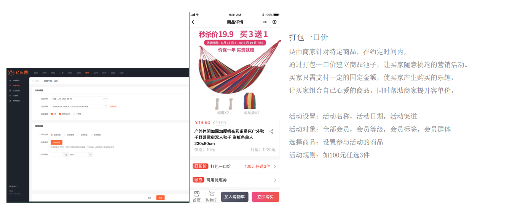The image size is (523, 211).
Task: Enable the 小程序 channel checkbox
Action: pos(75,114)
